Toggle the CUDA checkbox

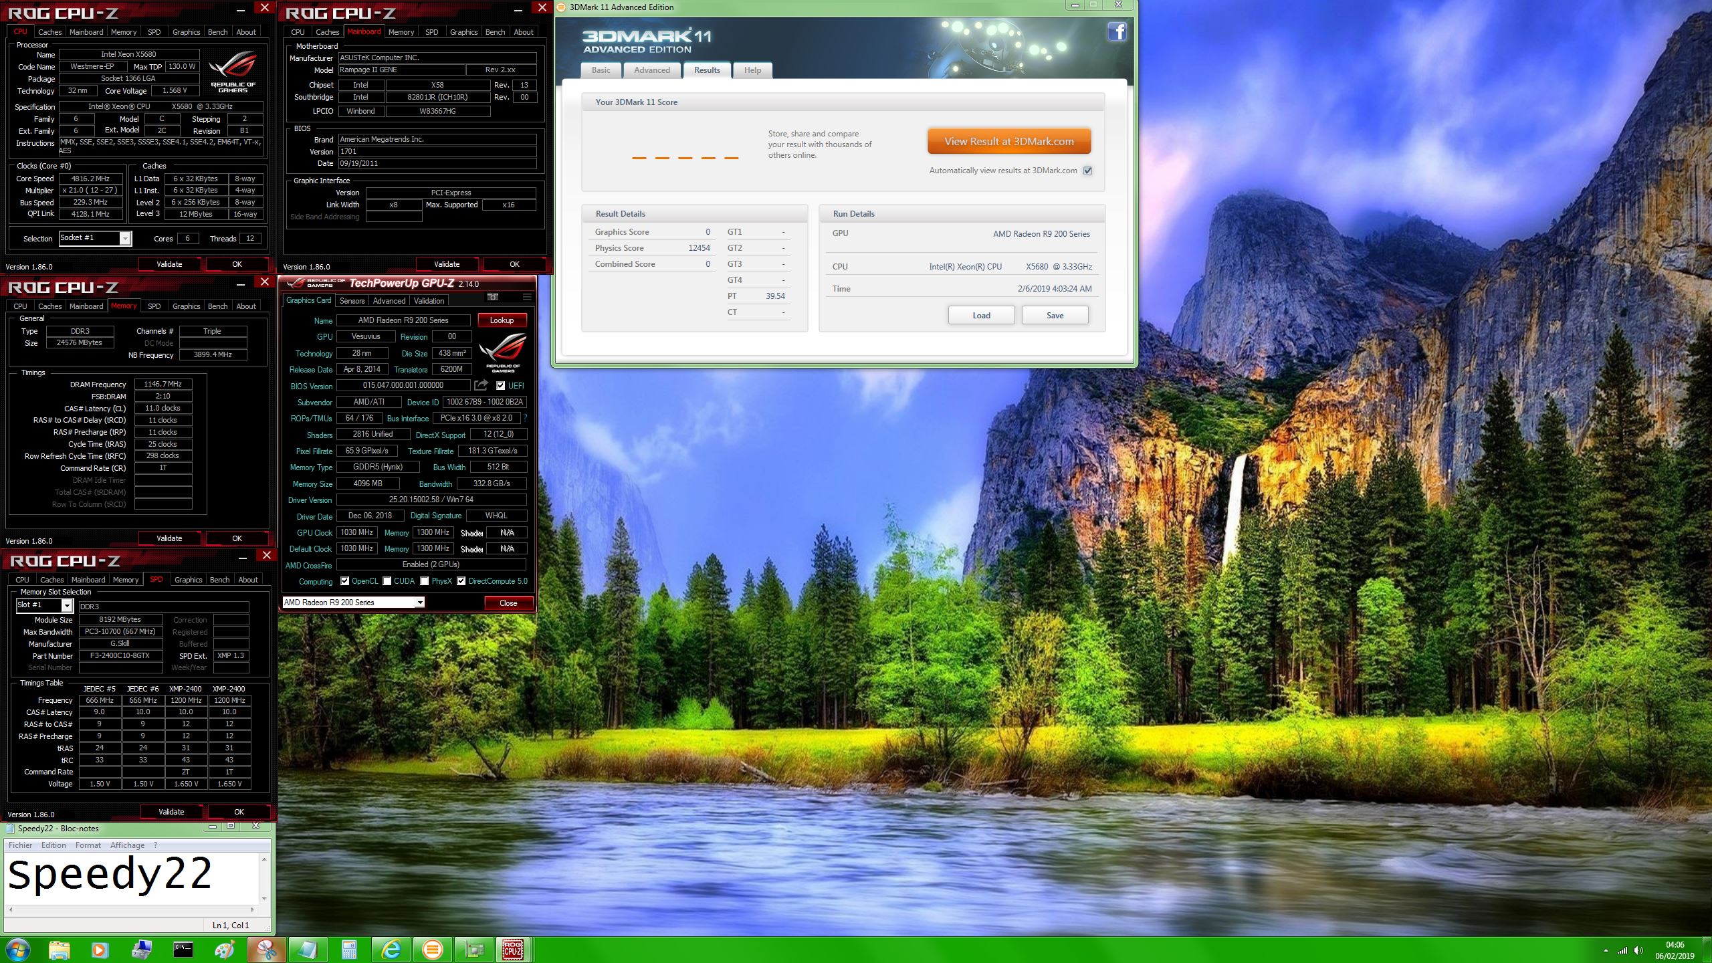point(387,581)
